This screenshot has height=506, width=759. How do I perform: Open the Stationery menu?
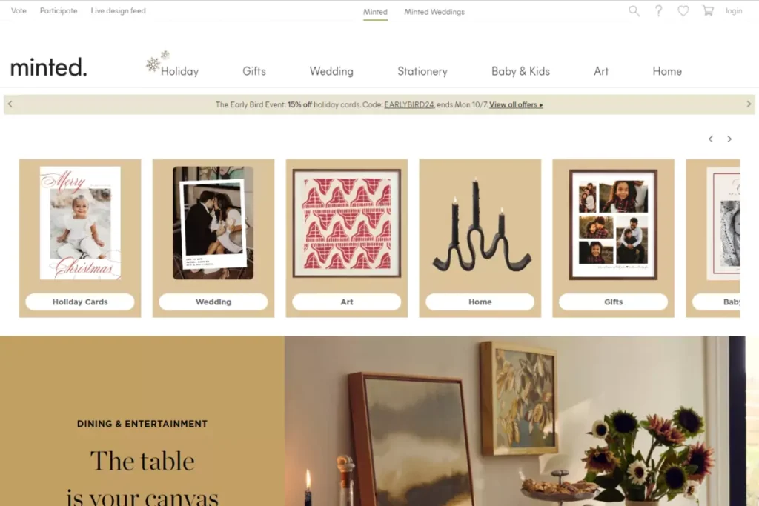pyautogui.click(x=422, y=71)
